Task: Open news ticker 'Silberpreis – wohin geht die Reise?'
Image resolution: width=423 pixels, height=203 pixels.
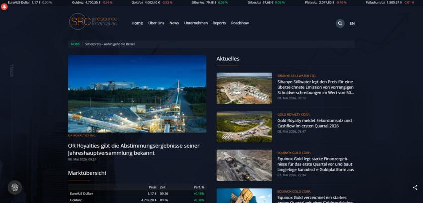Action: [x=110, y=44]
